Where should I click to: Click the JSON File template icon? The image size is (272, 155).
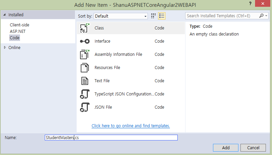click(84, 107)
